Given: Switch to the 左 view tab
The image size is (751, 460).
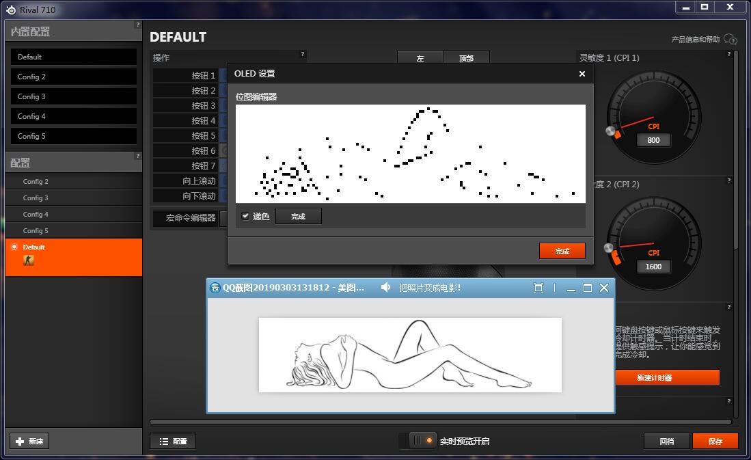Looking at the screenshot, I should [420, 59].
